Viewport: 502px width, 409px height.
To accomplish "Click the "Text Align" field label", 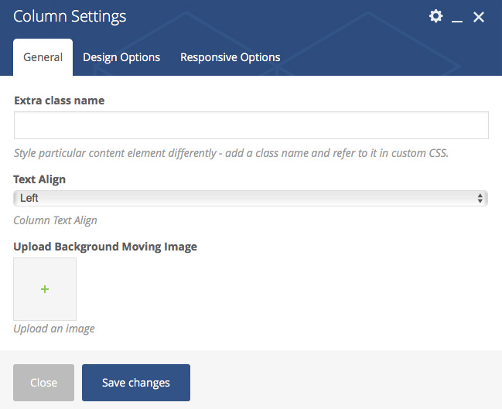I will (39, 179).
